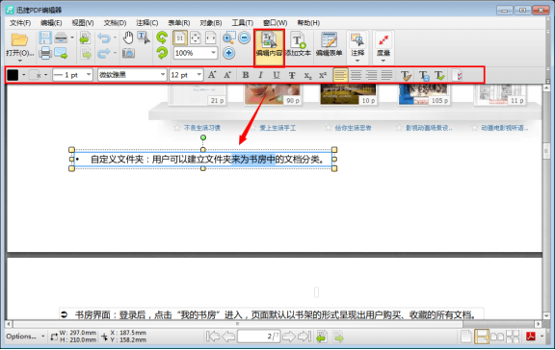
Task: Click the Save floppy disk icon
Action: coord(45,37)
